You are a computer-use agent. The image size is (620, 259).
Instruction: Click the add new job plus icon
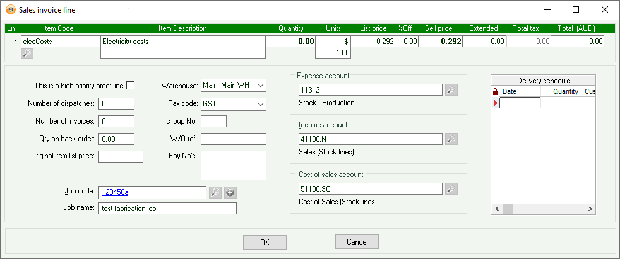pyautogui.click(x=230, y=192)
